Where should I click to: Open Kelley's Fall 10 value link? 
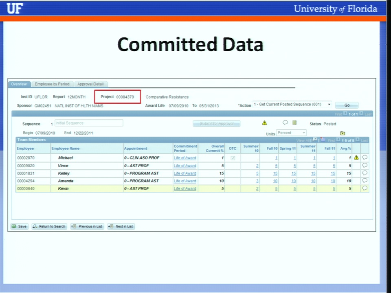275,173
